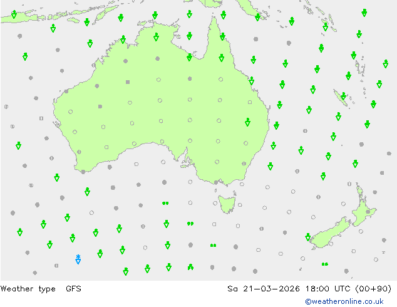Select the "Weather type" label text
Screen dimensions: 397x307
point(28,289)
